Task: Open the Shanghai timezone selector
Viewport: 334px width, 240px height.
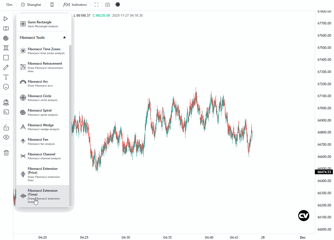Action: (31, 5)
